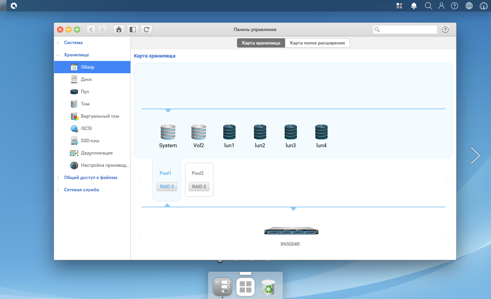The image size is (491, 299).
Task: Click the XN5004R rack device image
Action: pyautogui.click(x=292, y=231)
